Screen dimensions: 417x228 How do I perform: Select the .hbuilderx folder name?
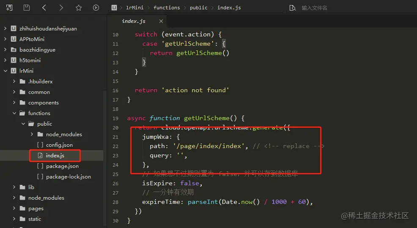(x=41, y=81)
